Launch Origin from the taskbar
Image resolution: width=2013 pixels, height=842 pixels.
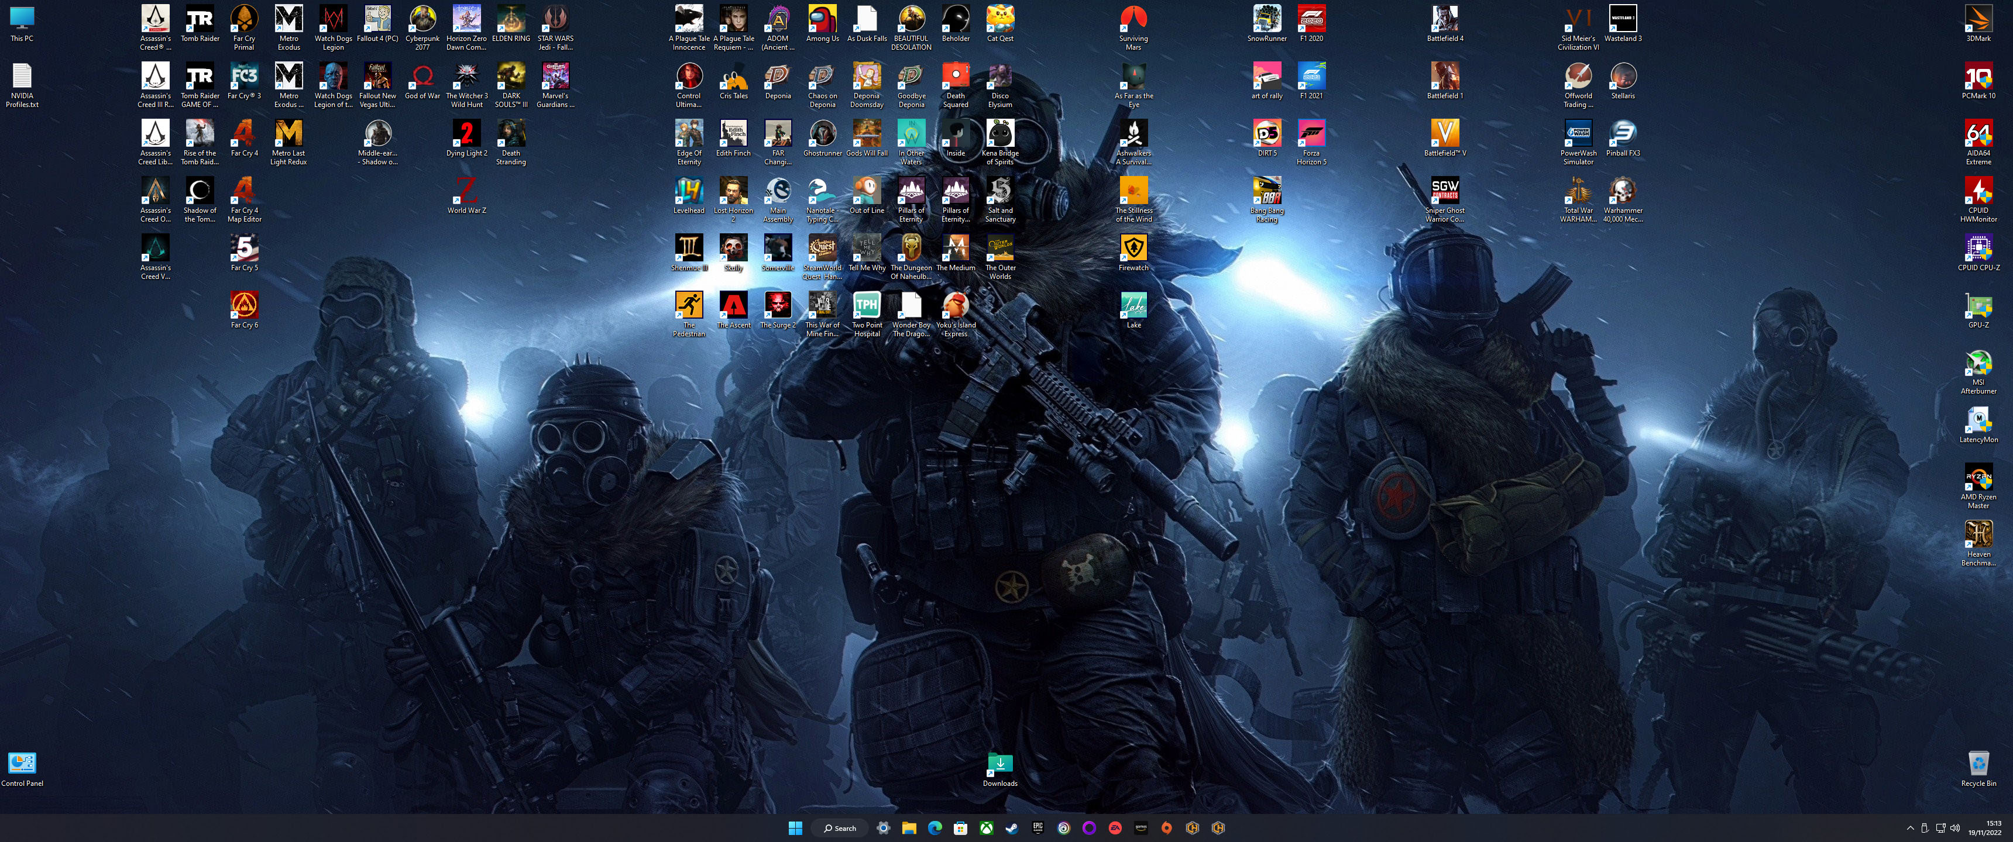coord(1167,828)
